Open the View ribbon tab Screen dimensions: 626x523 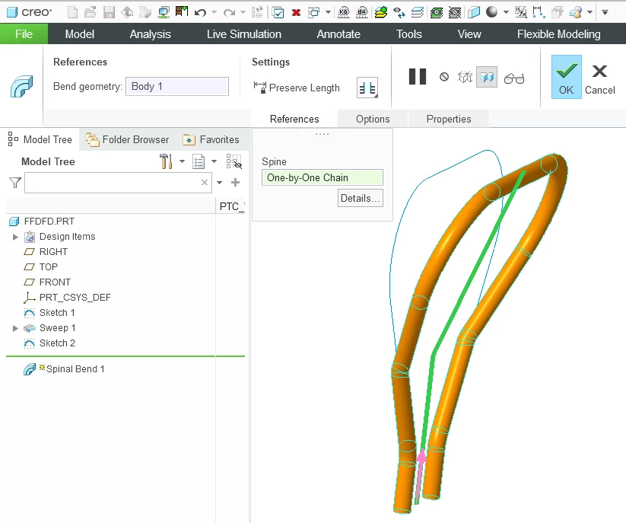tap(469, 34)
